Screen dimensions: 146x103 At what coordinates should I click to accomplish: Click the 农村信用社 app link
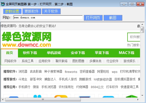[x=66, y=87]
